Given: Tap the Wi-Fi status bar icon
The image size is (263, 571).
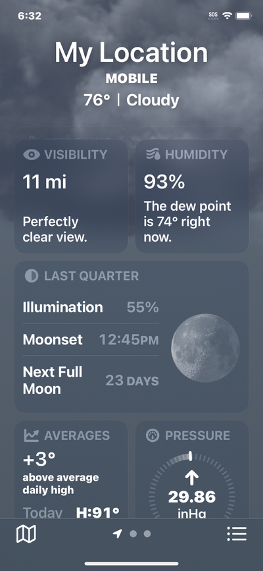Looking at the screenshot, I should [x=227, y=16].
